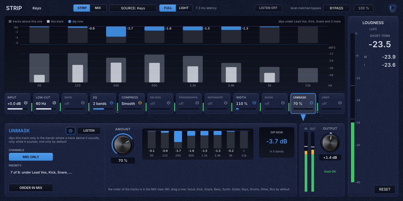Enable the GATE module power icon

83,103
